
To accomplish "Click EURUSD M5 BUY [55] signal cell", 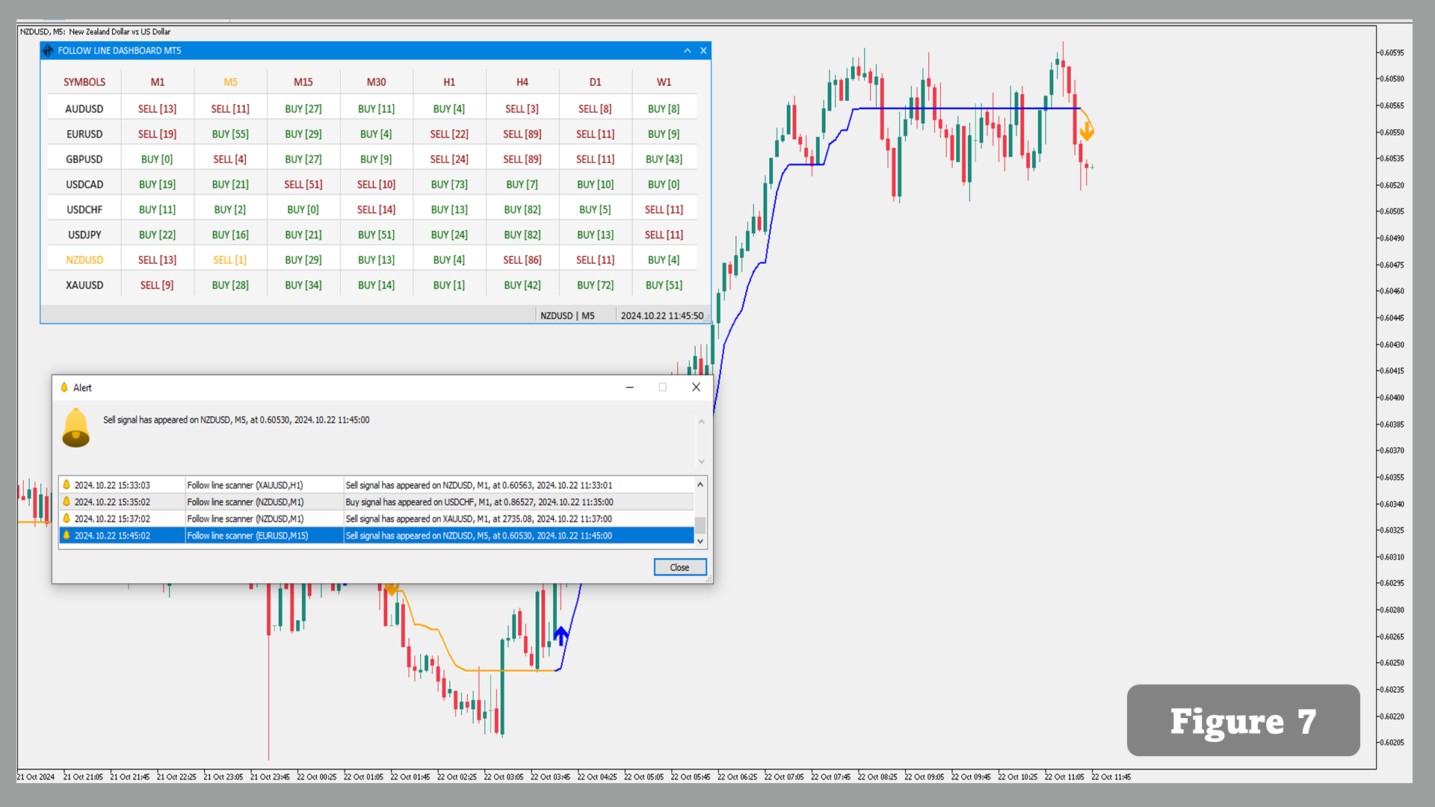I will pos(230,134).
